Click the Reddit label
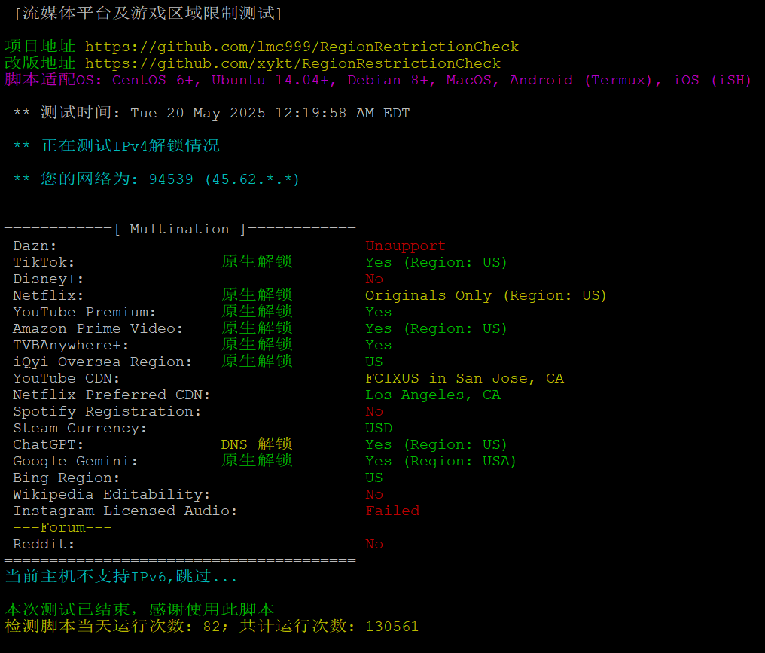The height and width of the screenshot is (653, 765). pyautogui.click(x=44, y=545)
